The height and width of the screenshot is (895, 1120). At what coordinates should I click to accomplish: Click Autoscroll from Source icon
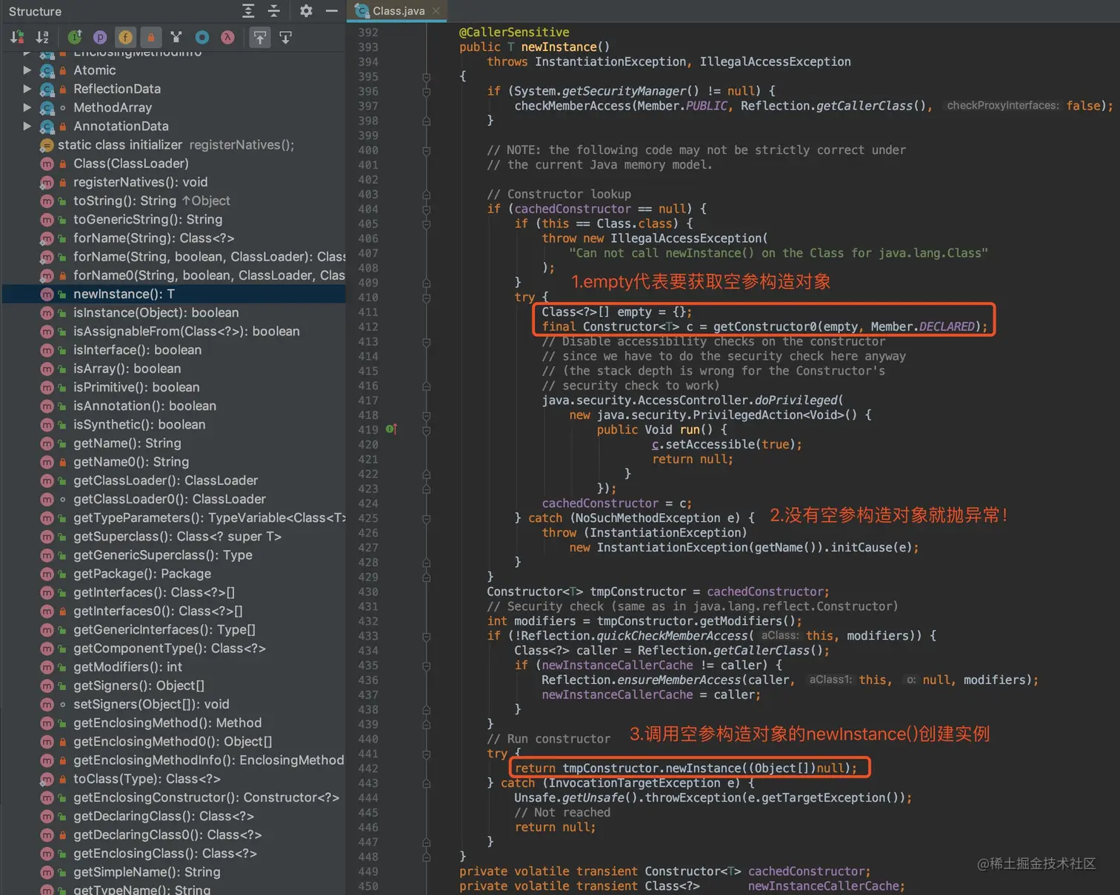coord(285,37)
